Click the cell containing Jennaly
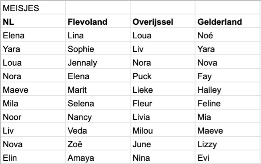 point(98,62)
